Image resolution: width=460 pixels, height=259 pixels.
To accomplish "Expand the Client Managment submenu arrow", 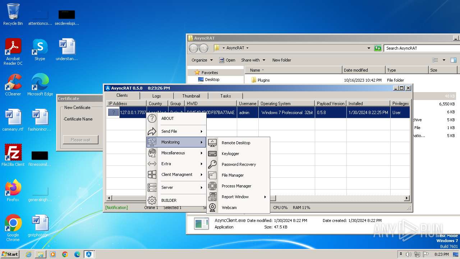I will (202, 174).
